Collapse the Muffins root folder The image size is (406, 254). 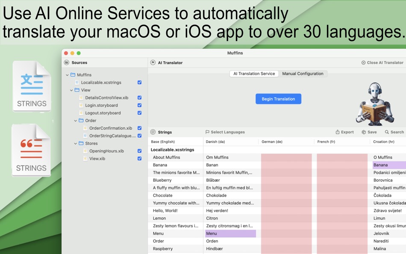[67, 75]
